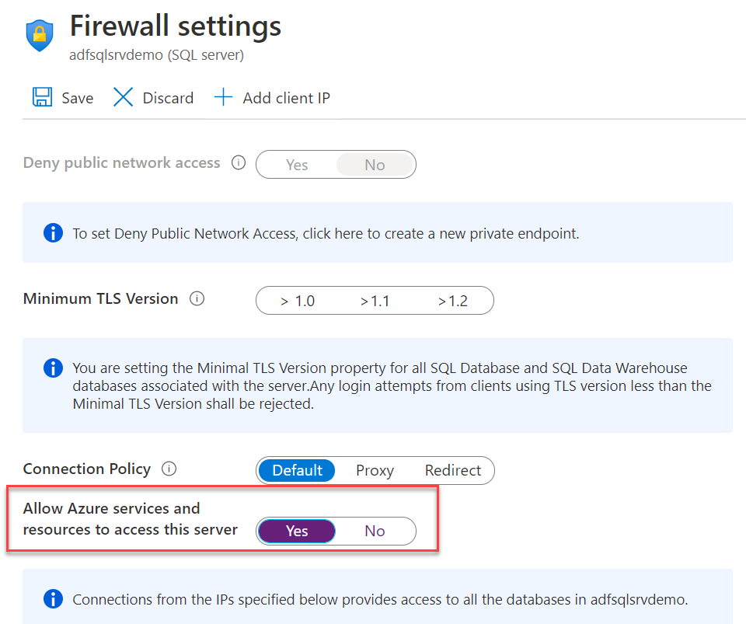Click the Save disk icon
The height and width of the screenshot is (624, 746).
[x=42, y=97]
